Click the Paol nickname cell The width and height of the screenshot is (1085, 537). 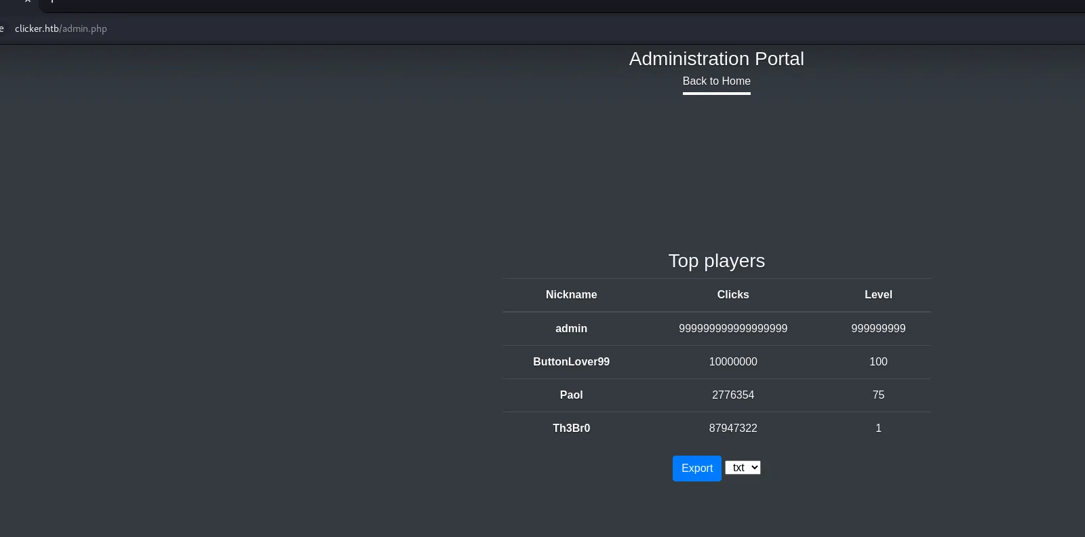click(x=571, y=395)
